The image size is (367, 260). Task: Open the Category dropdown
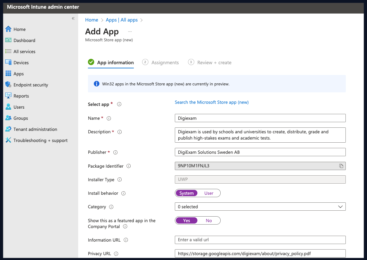[260, 207]
